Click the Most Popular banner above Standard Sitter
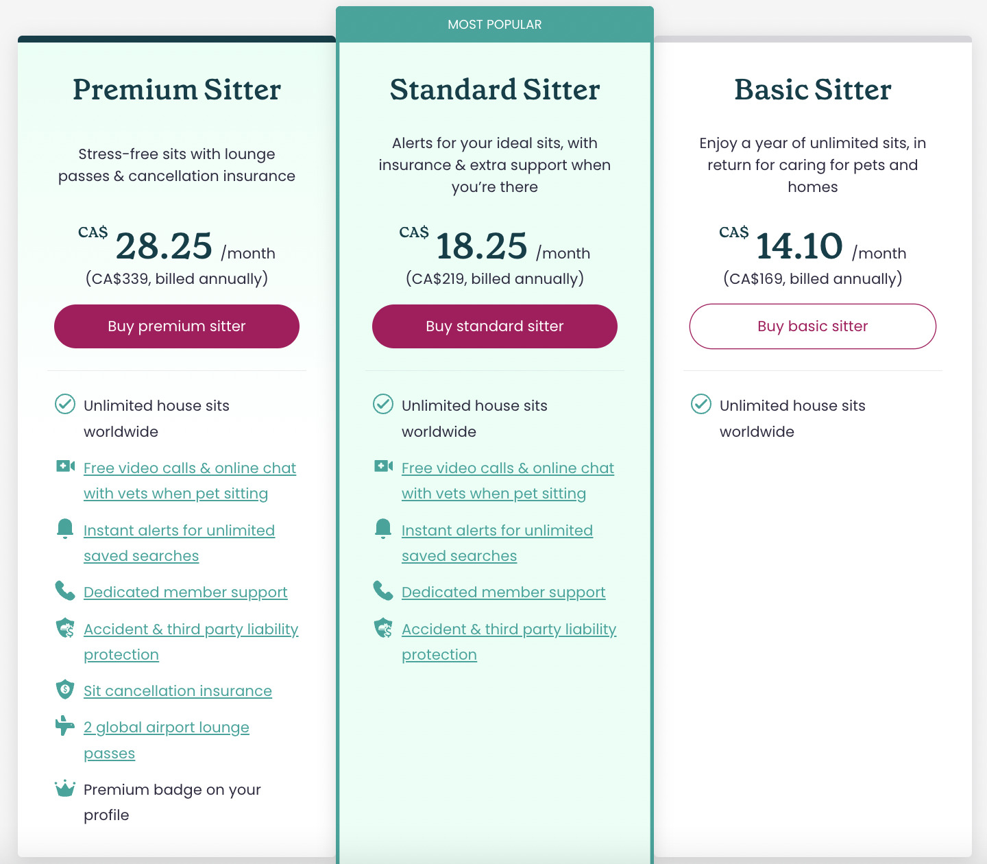Screen dimensions: 987x864 pos(495,25)
